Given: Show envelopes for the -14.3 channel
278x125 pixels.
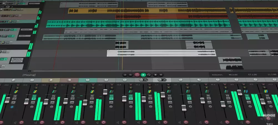Looking at the screenshot, I should tap(52, 102).
